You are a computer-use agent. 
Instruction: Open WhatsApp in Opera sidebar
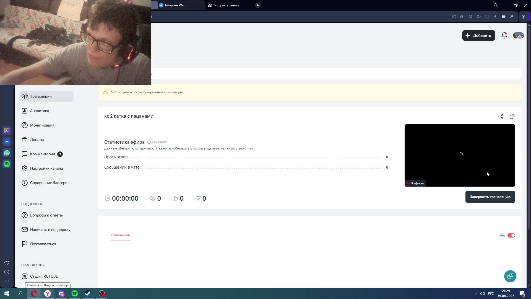click(x=7, y=153)
